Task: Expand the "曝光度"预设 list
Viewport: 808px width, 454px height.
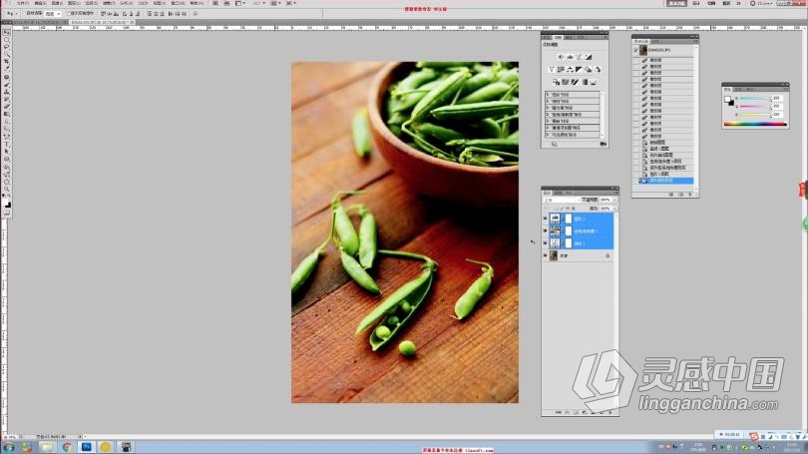Action: tap(548, 108)
